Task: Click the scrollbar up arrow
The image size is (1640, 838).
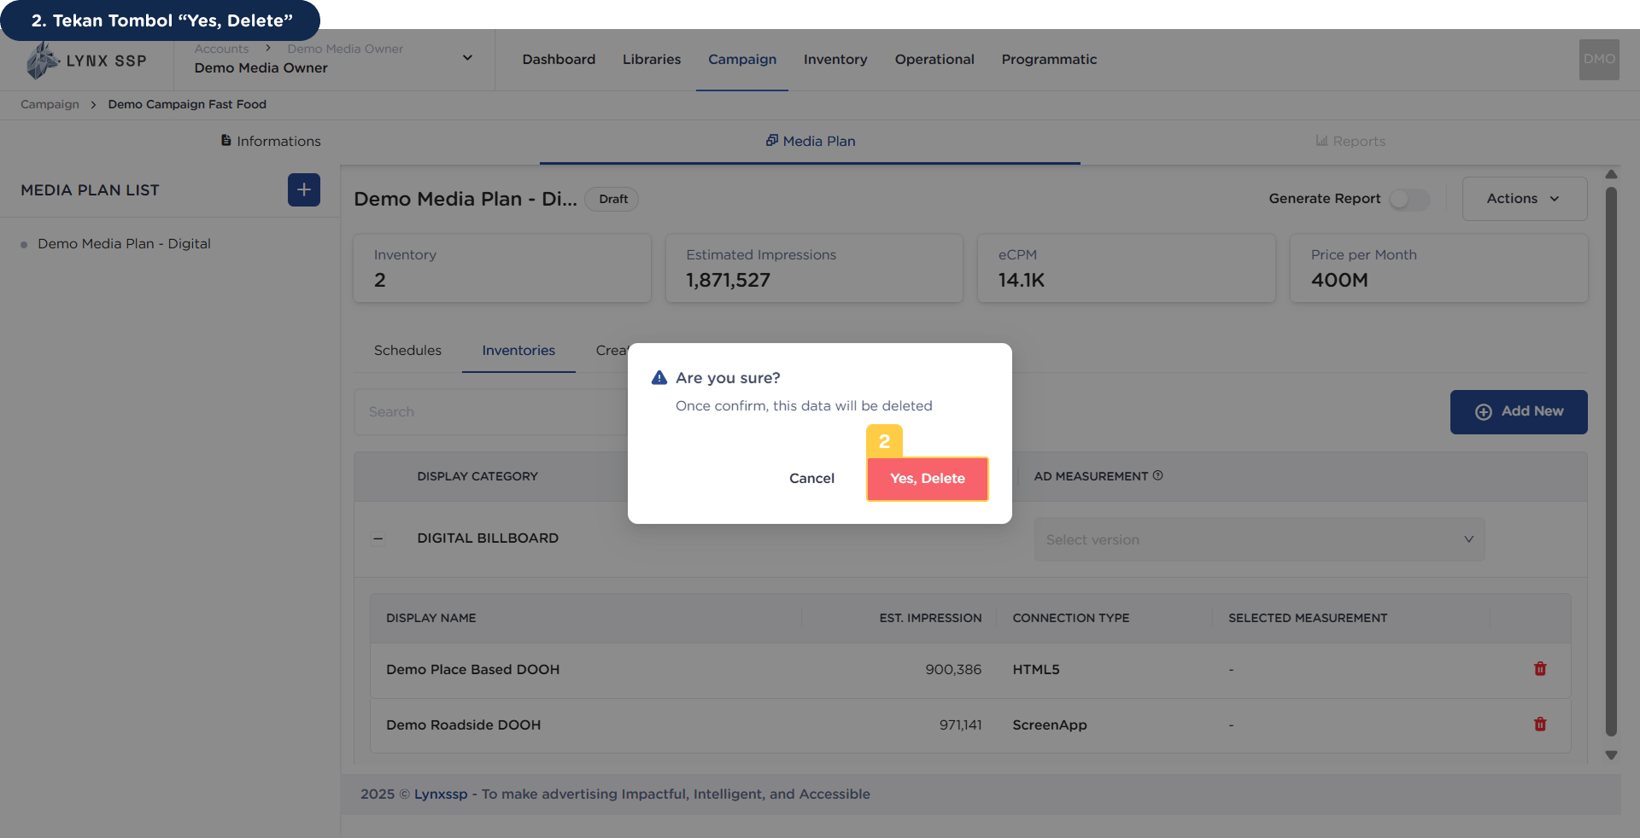Action: [1611, 174]
